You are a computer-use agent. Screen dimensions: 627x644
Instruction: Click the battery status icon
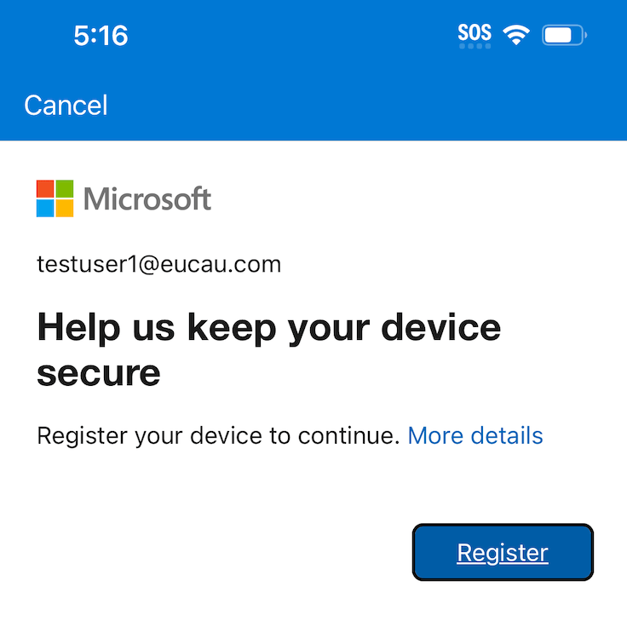coord(565,36)
